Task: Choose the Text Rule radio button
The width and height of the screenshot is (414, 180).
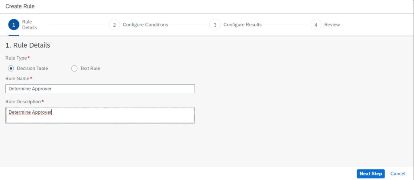Action: point(74,68)
